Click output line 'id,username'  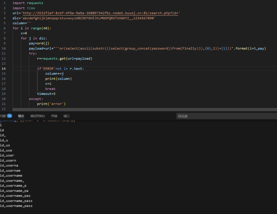tap(11, 176)
